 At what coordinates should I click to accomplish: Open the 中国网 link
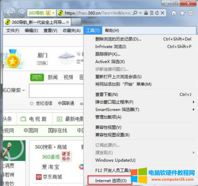(x=31, y=131)
